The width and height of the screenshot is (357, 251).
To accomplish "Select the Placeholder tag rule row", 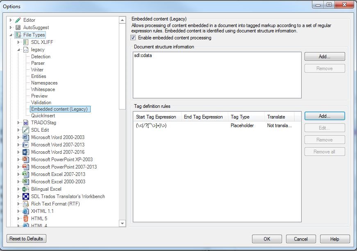I will click(217, 125).
